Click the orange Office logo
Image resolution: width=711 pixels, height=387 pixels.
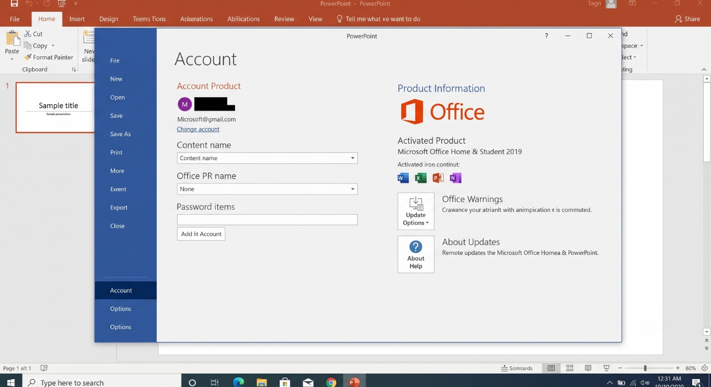coord(442,112)
